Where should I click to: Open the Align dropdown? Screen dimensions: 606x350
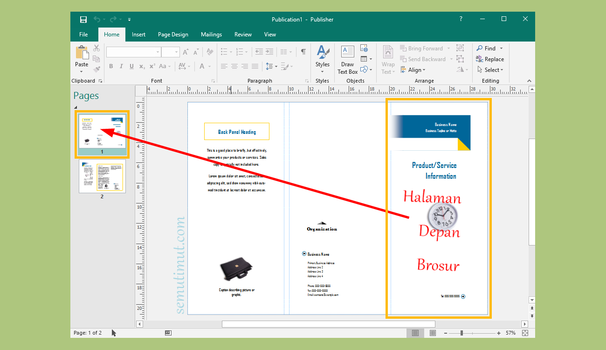pos(413,70)
